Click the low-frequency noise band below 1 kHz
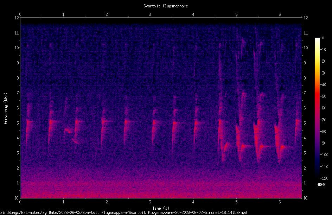The image size is (332, 215). click(x=161, y=190)
